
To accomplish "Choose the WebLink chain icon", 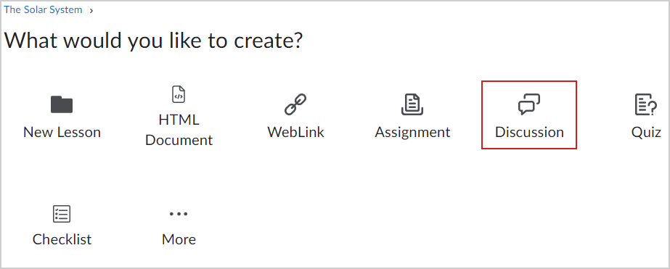I will 295,104.
